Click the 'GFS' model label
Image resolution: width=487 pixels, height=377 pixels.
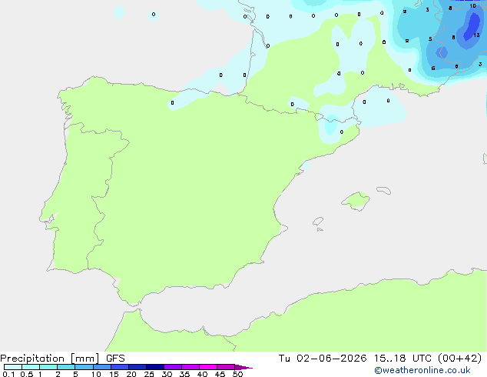point(115,359)
